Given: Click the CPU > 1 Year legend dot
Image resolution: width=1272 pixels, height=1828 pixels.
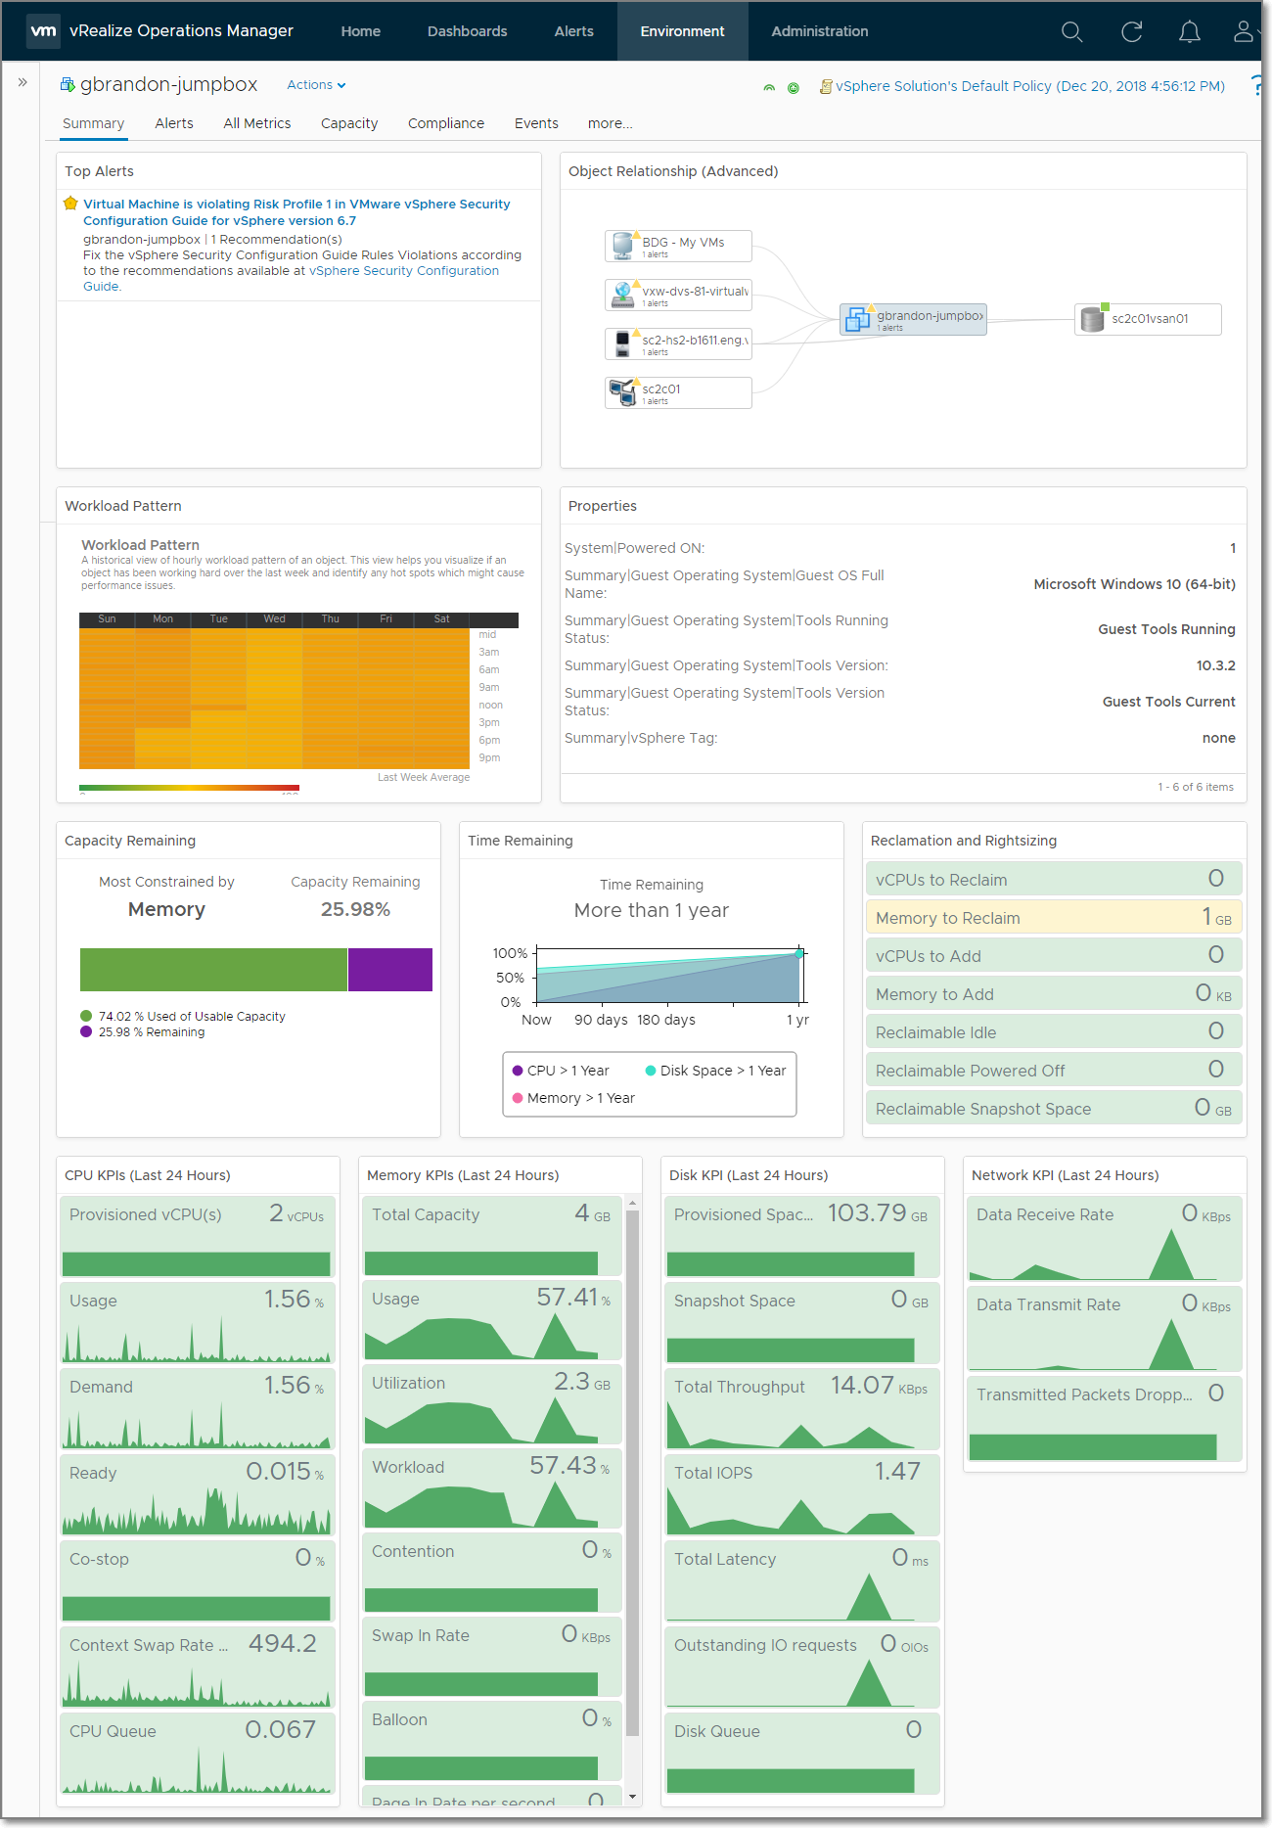Looking at the screenshot, I should click(x=518, y=1071).
